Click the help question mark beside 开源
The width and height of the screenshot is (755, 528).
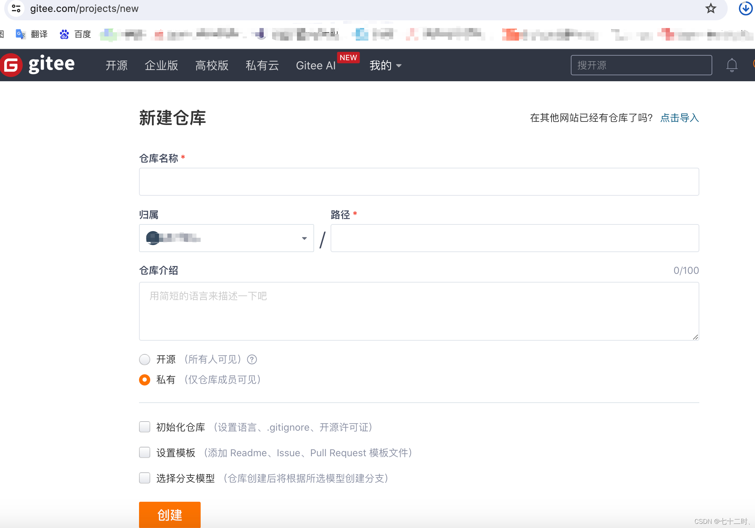tap(252, 359)
